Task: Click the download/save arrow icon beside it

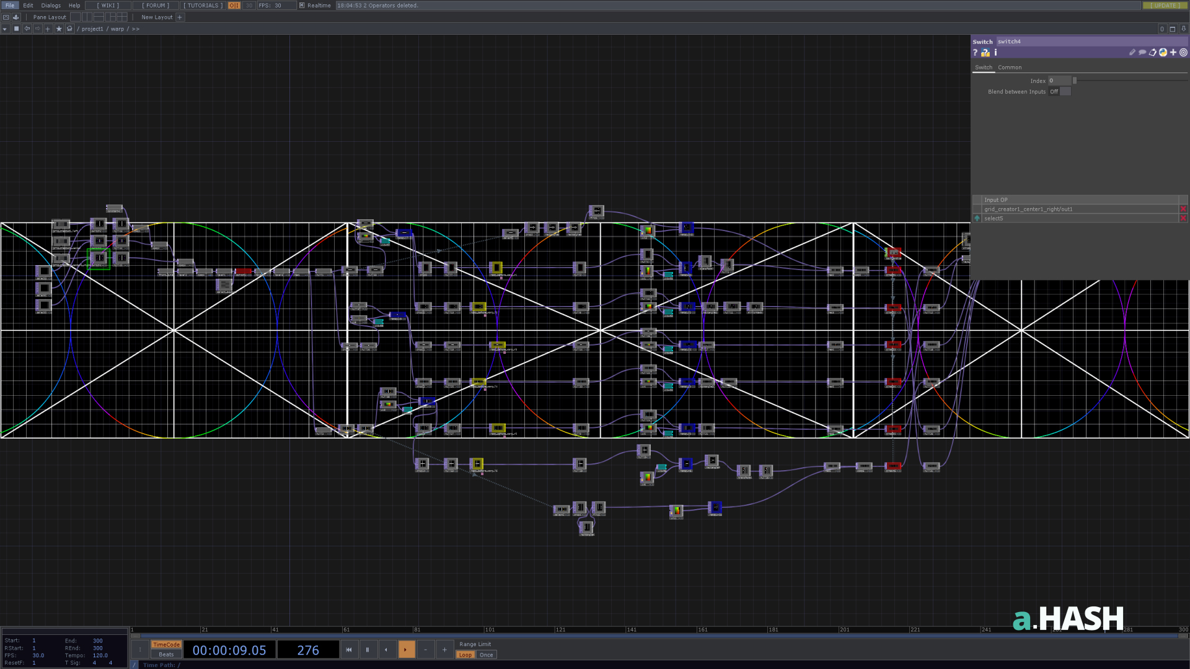Action: click(16, 17)
